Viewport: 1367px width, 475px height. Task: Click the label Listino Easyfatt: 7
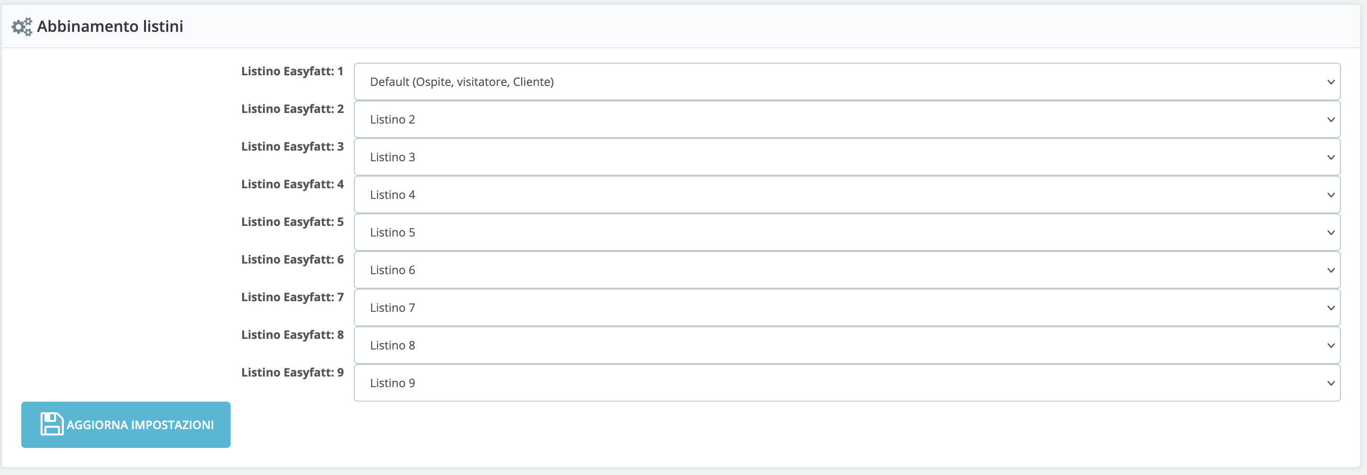(292, 297)
